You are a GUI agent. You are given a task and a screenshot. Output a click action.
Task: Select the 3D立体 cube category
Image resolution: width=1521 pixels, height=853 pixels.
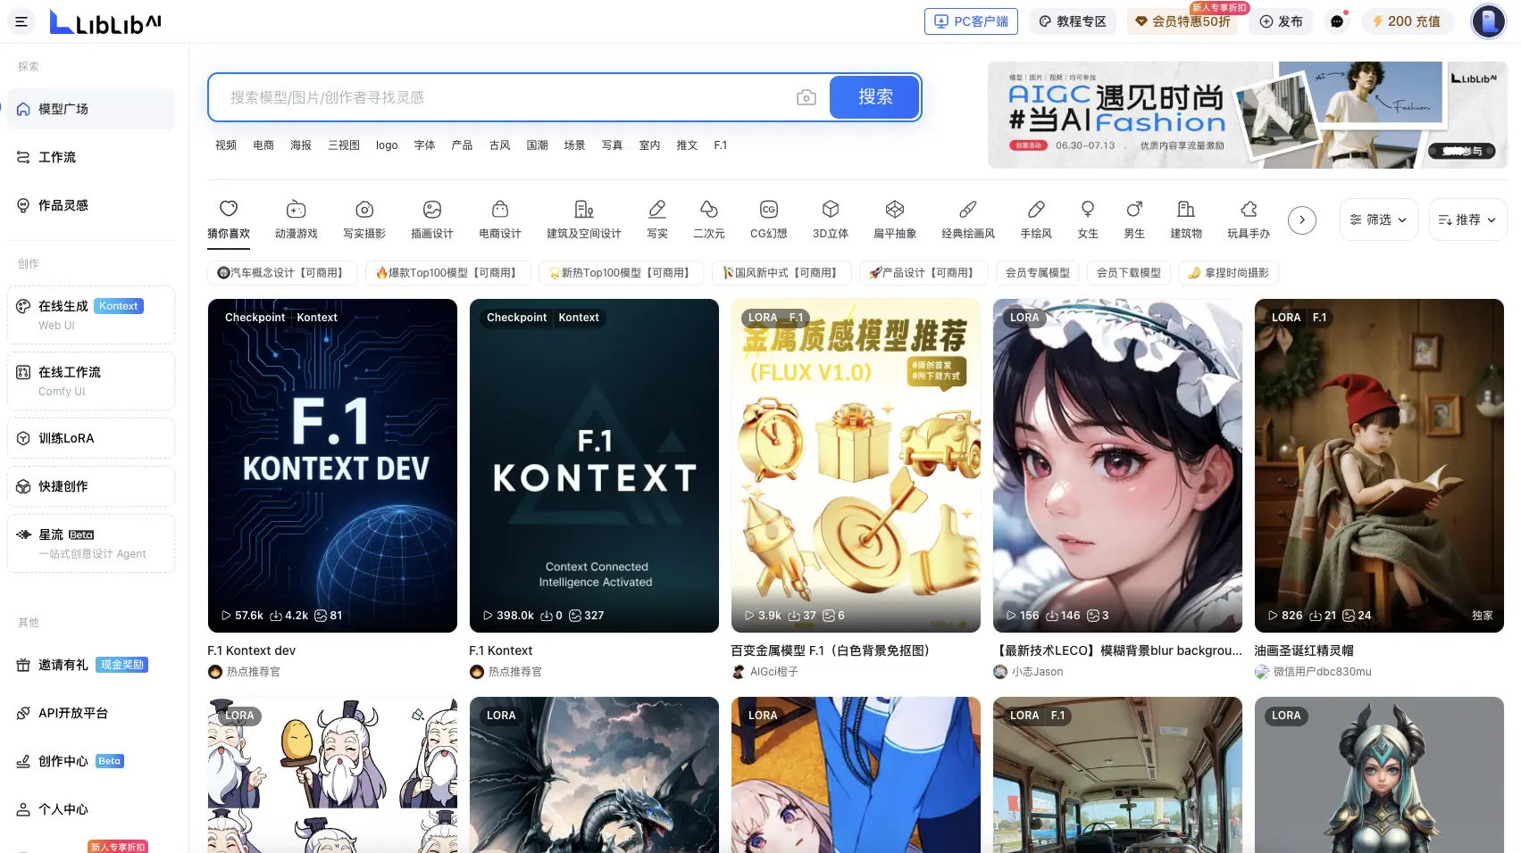point(831,219)
